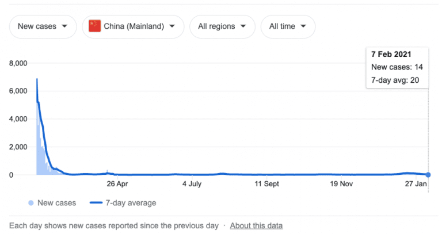
Task: Click the peak of the case curve
Action: [x=37, y=79]
